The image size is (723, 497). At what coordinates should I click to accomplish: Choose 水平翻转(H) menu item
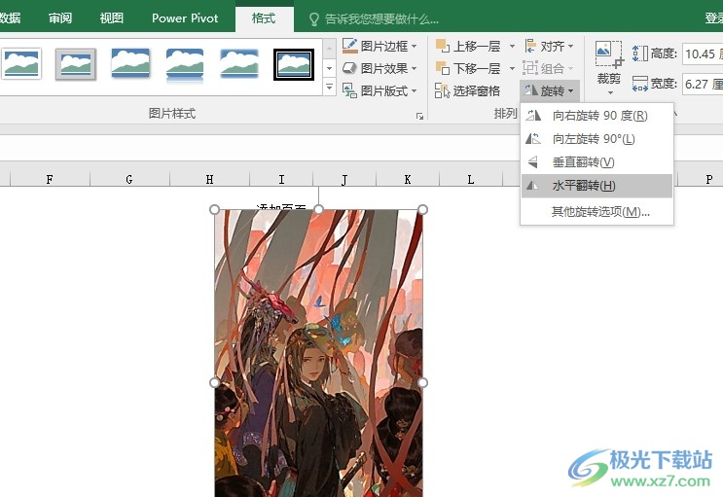596,186
